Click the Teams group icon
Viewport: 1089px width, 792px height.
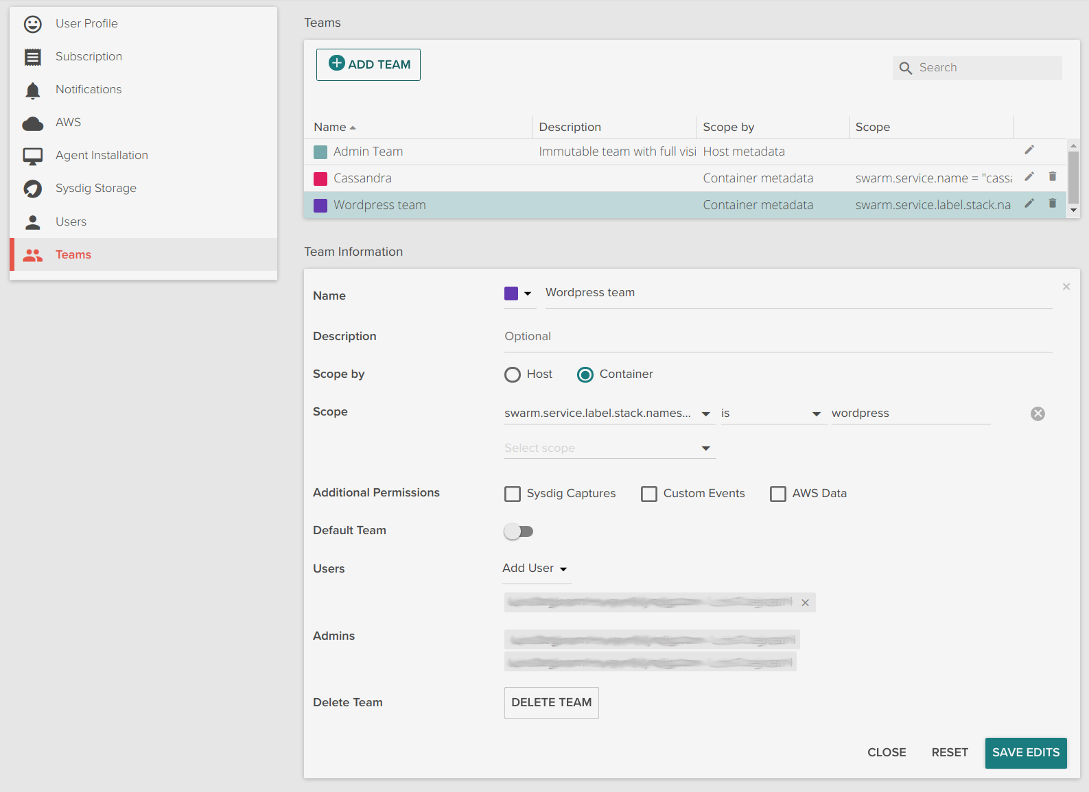coord(33,255)
